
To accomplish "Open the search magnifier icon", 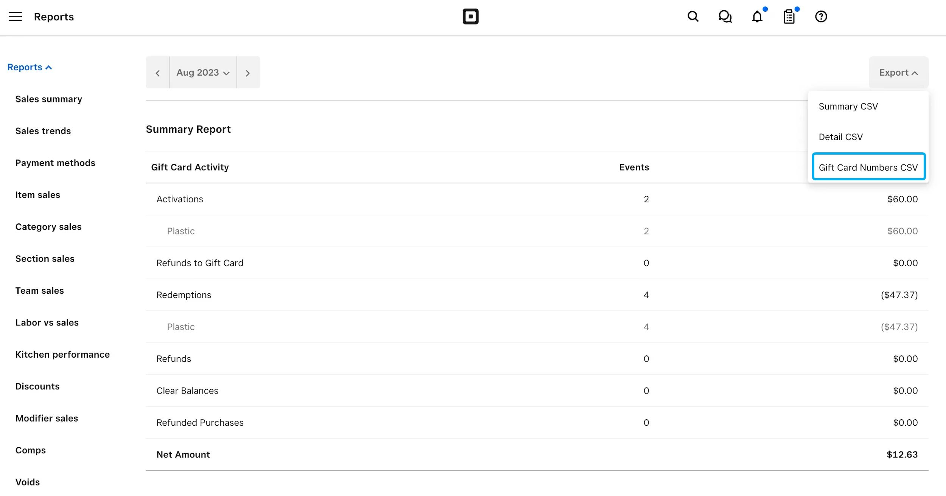I will tap(693, 17).
